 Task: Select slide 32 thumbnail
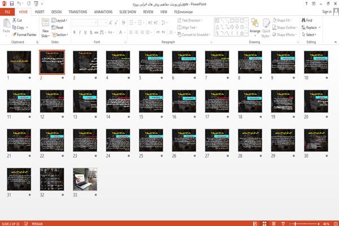pyautogui.click(x=52, y=179)
